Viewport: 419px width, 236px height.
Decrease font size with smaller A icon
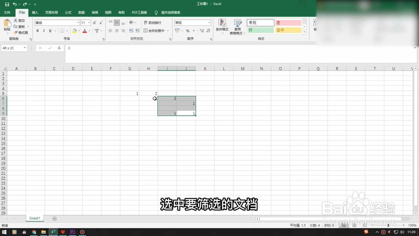(x=101, y=23)
